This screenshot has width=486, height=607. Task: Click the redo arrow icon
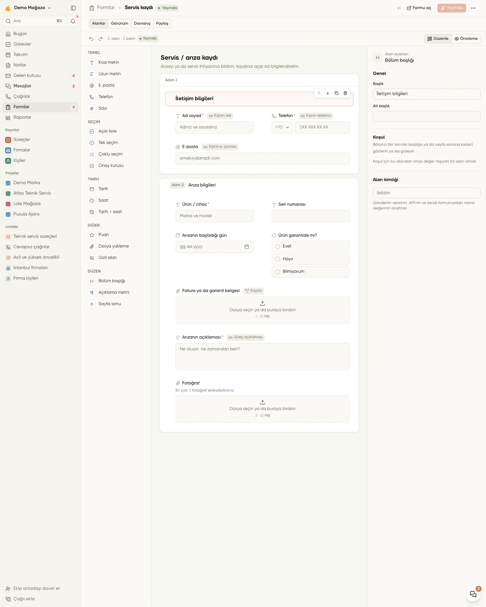(101, 39)
